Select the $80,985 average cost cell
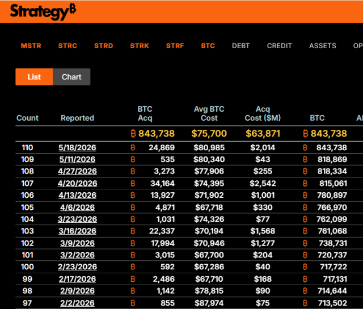The image size is (363, 309). (x=209, y=147)
